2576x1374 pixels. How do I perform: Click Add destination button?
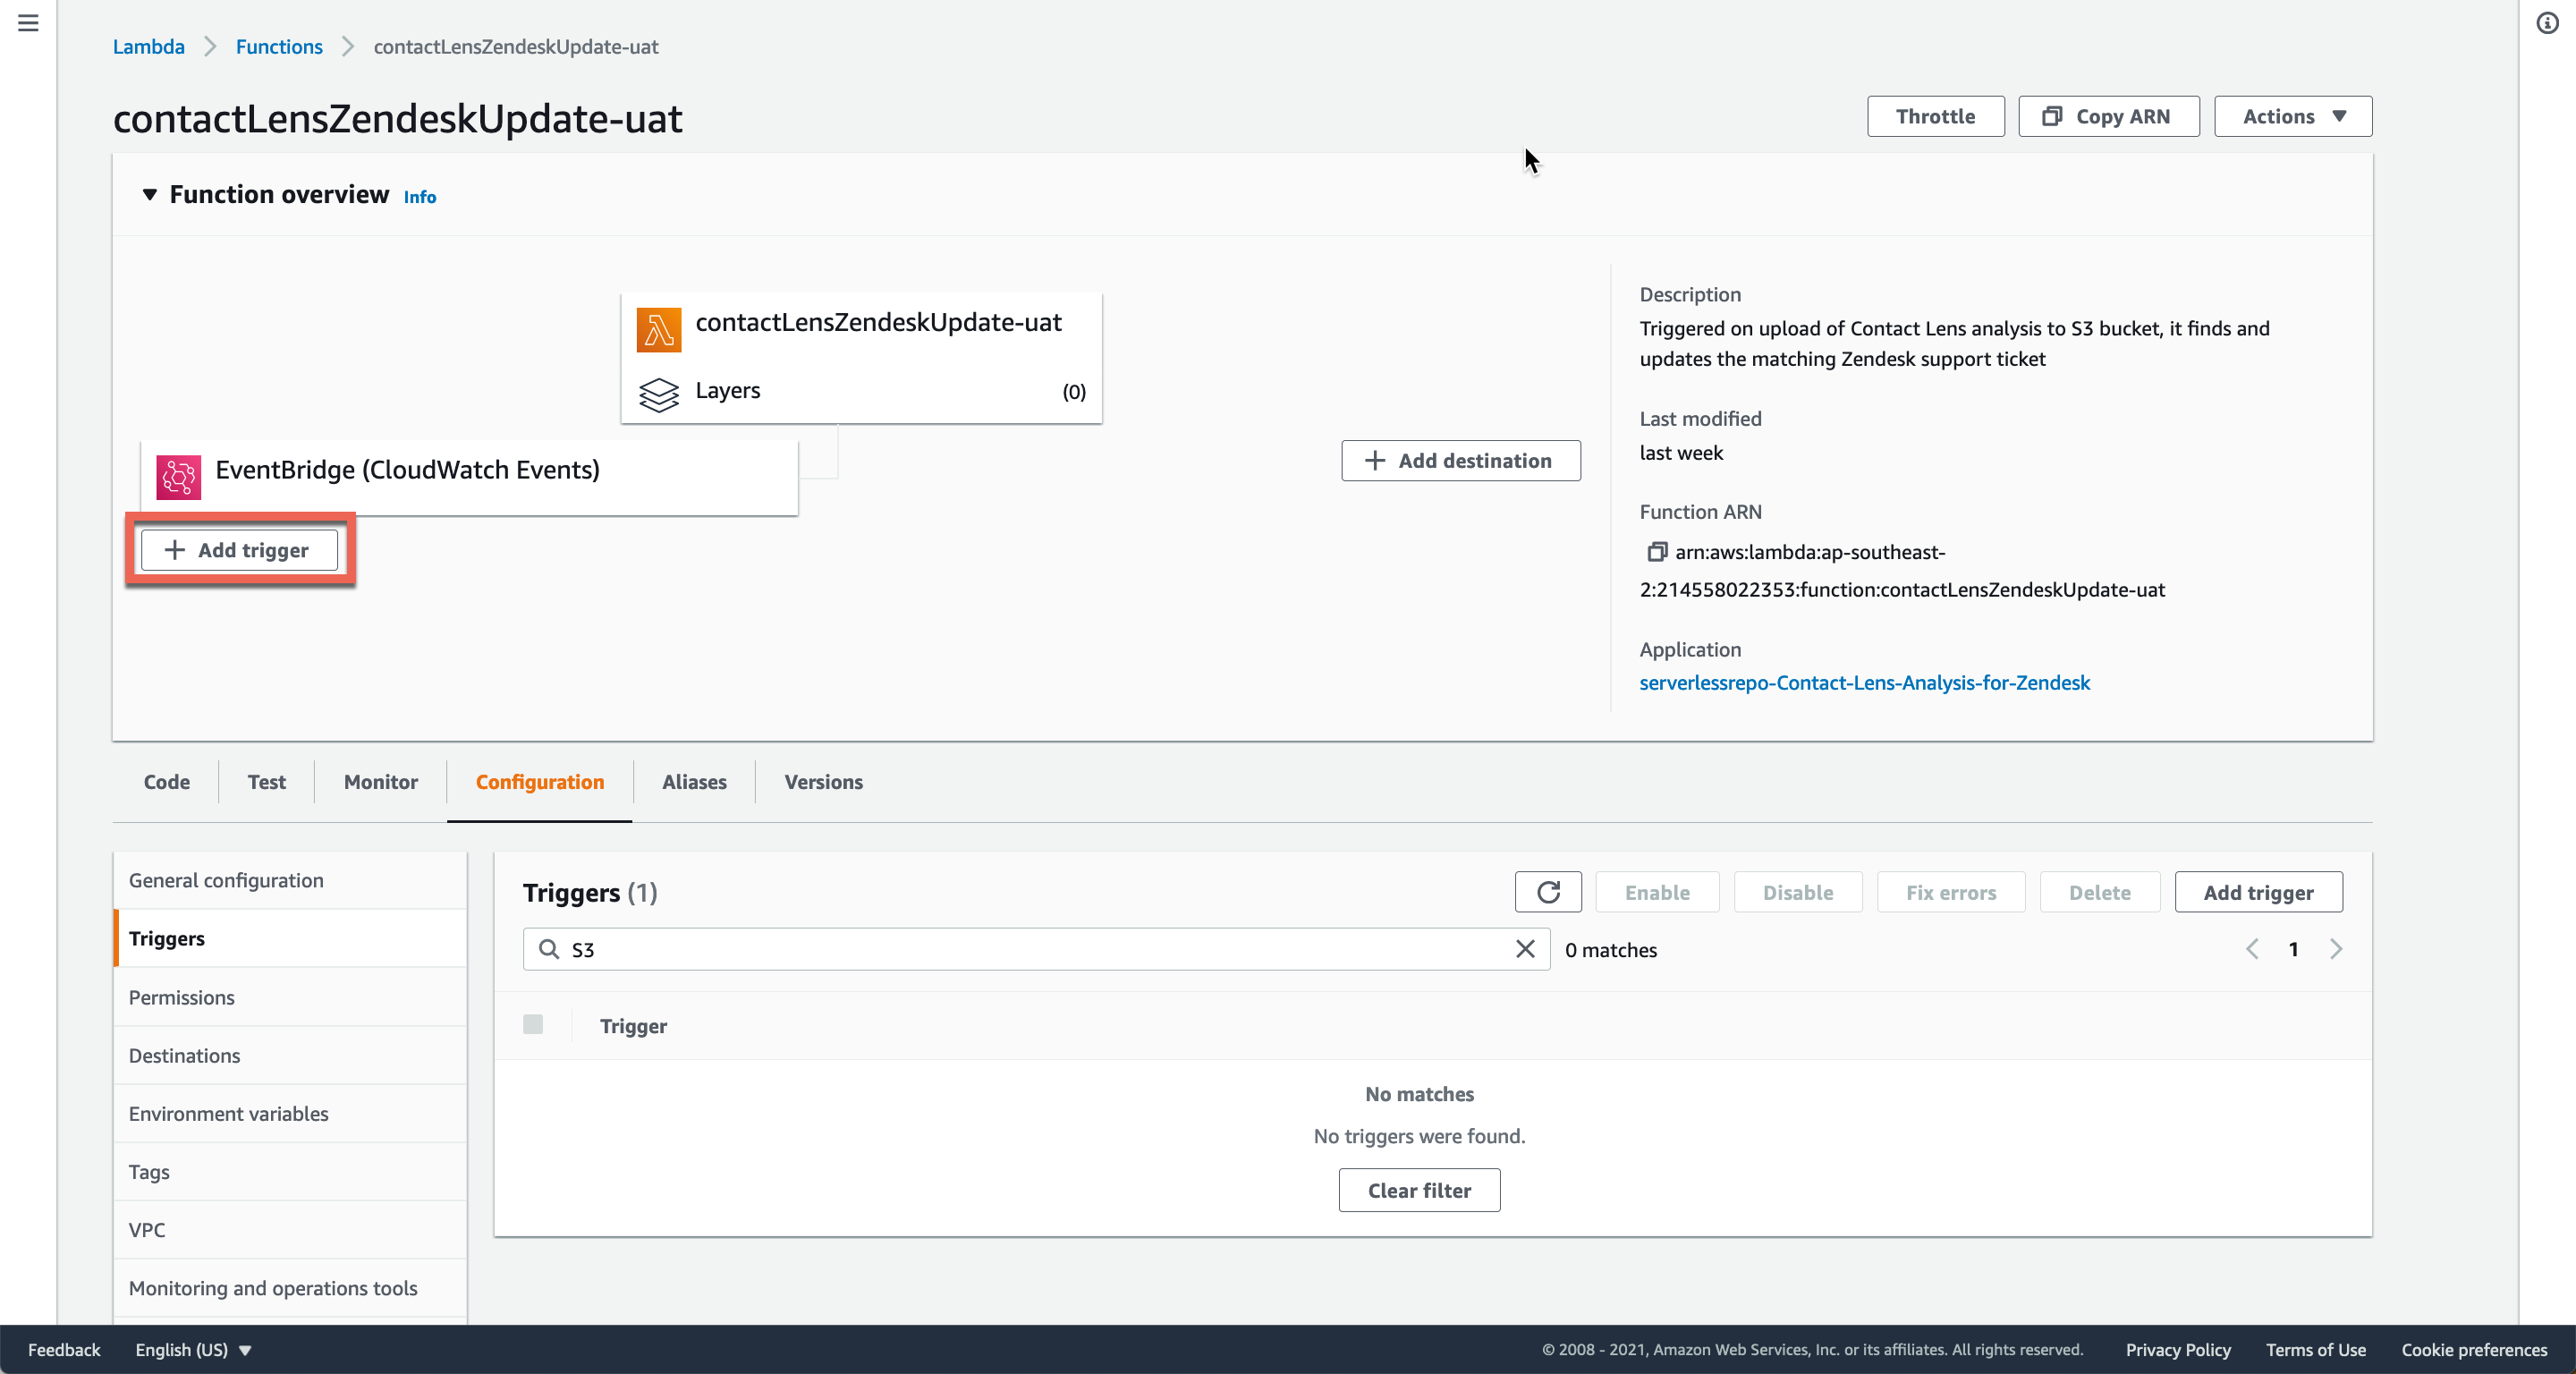pos(1460,460)
